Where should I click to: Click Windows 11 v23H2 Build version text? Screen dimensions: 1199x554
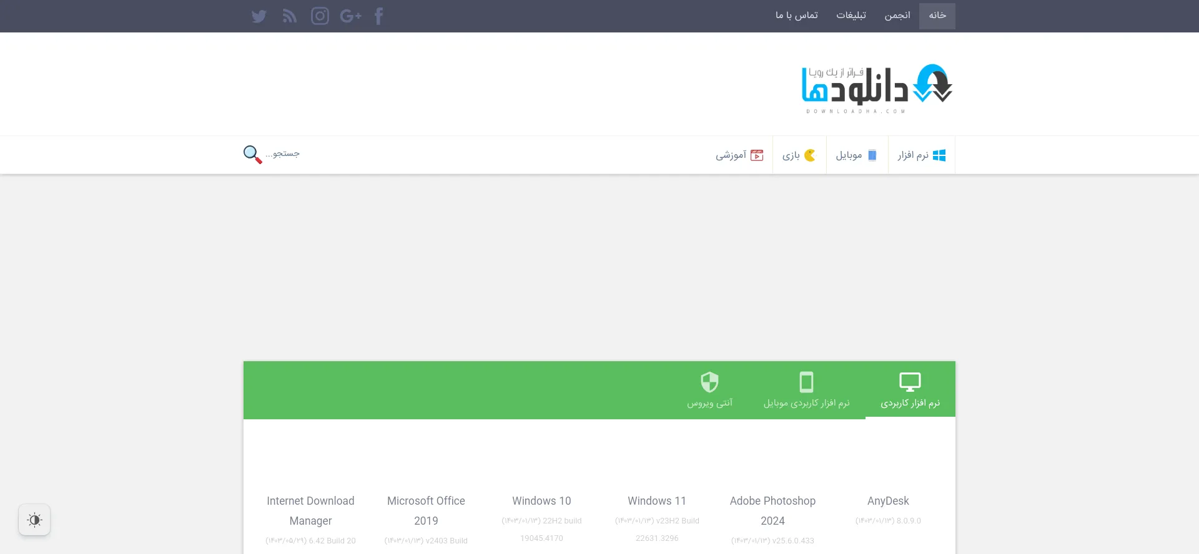[657, 530]
